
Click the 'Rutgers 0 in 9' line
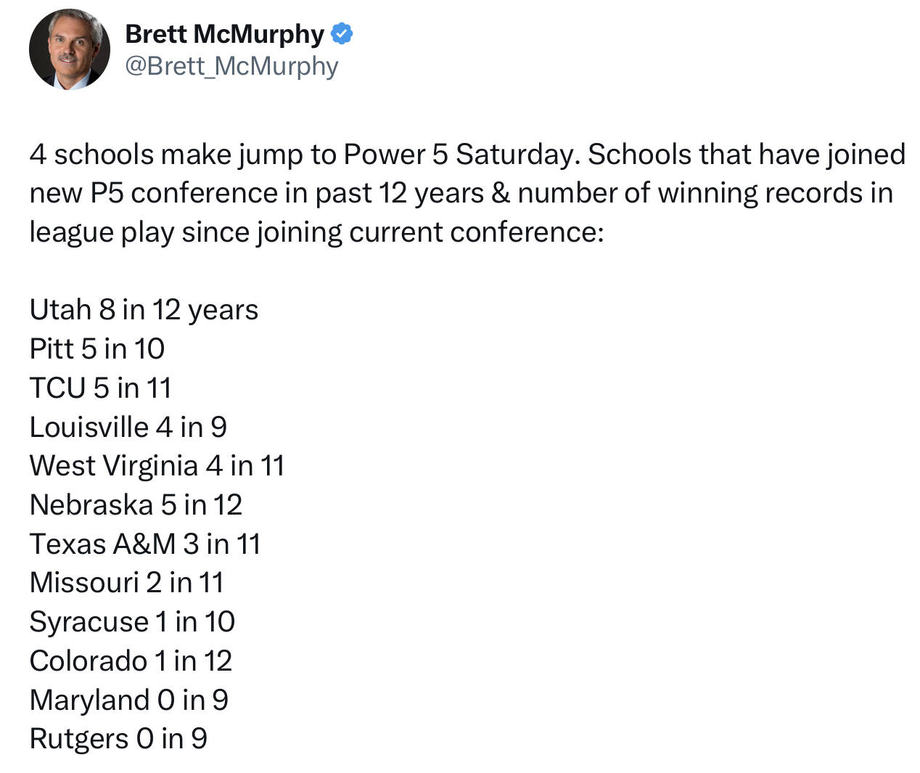118,739
